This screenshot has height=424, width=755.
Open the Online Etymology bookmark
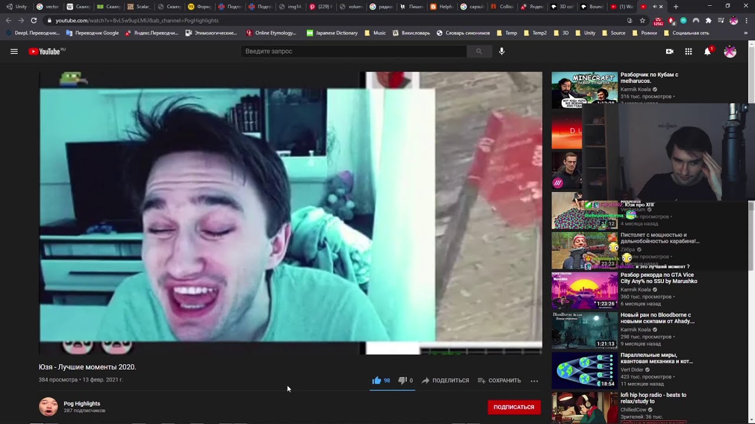coord(271,33)
